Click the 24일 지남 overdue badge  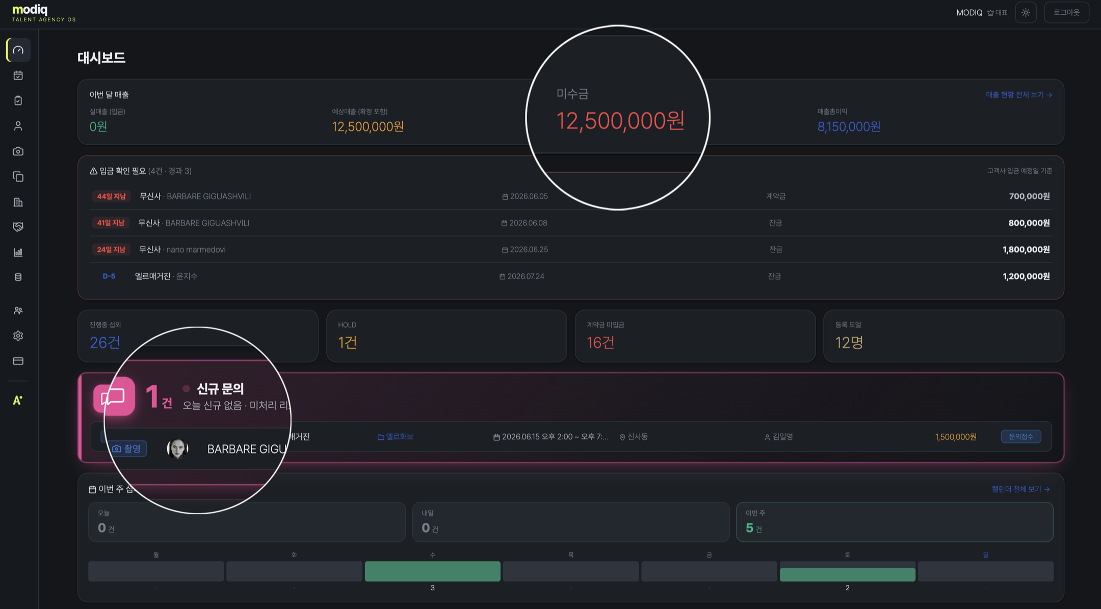pos(111,250)
